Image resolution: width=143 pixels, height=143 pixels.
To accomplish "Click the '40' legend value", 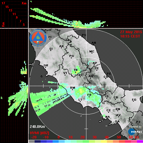I will pos(107,137).
